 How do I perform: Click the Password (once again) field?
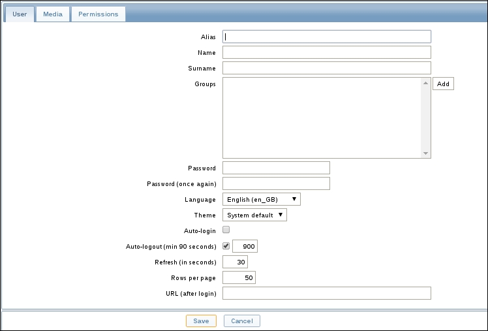(276, 183)
